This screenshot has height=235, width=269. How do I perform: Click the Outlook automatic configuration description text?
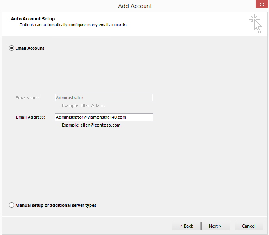73,25
